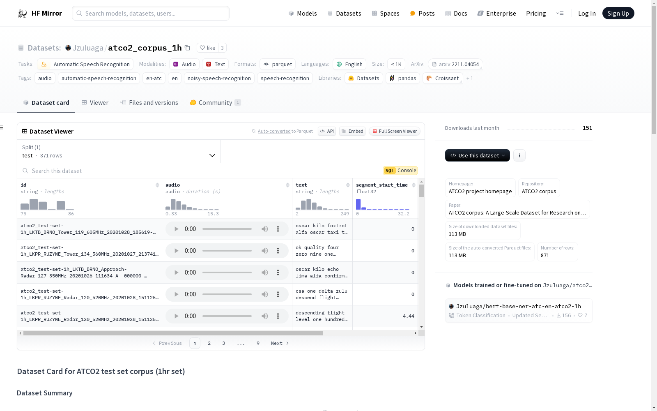The height and width of the screenshot is (411, 657).
Task: Play audio in the descending flight level row
Action: click(176, 316)
